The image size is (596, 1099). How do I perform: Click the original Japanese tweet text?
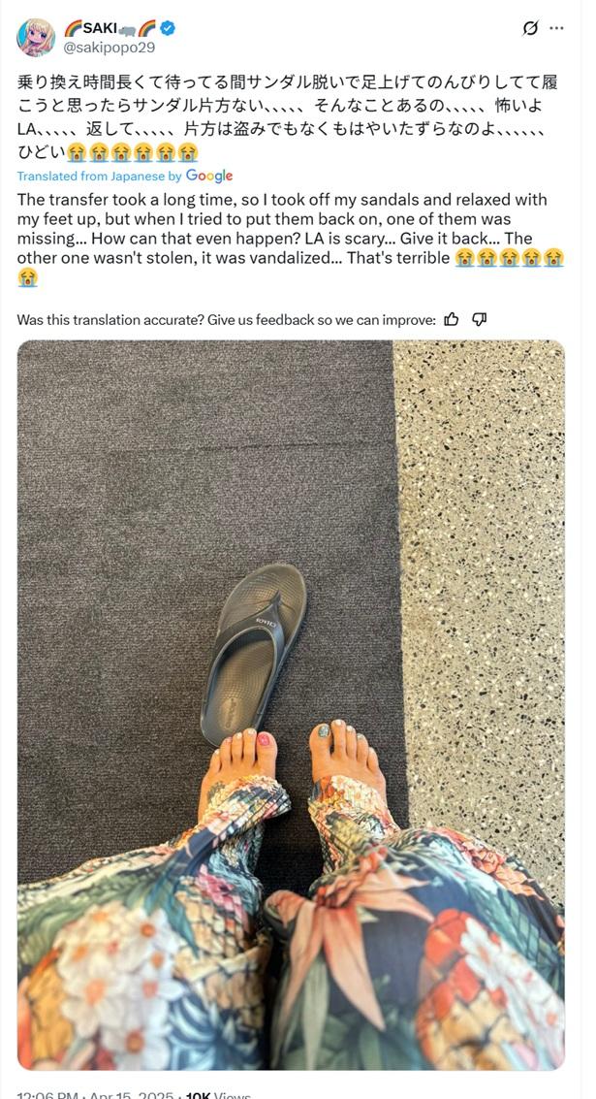pos(280,117)
